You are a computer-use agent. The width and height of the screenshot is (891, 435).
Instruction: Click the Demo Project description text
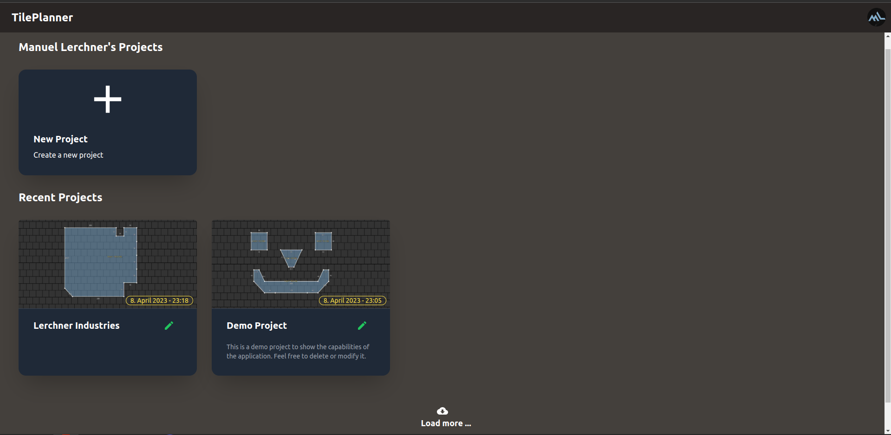pos(298,351)
